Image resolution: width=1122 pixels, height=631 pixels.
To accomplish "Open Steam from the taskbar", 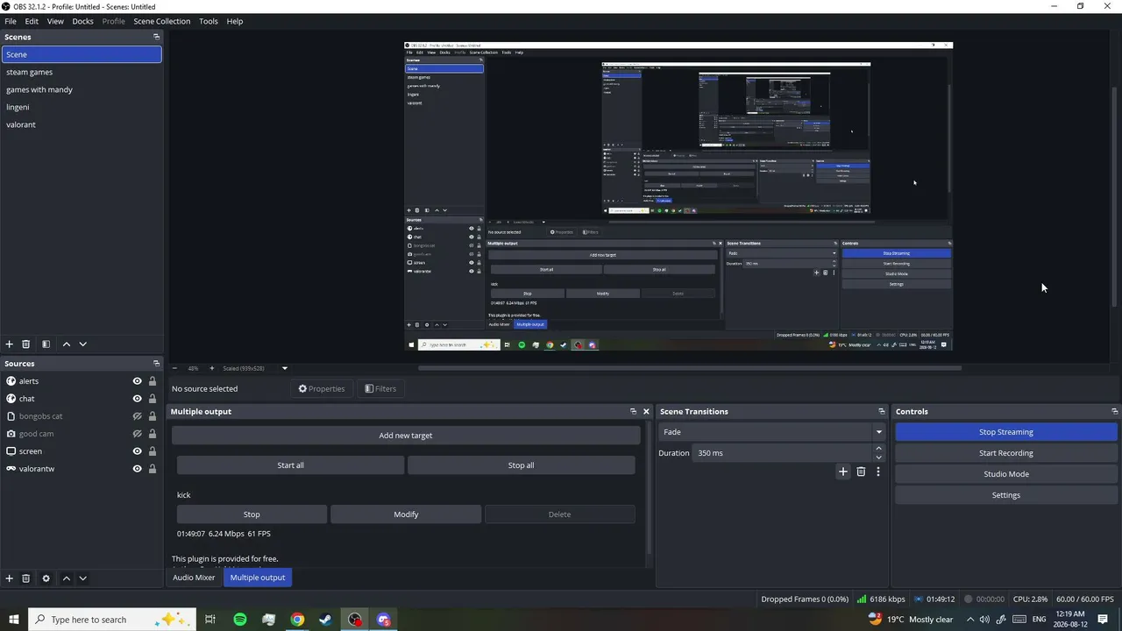I will point(325,620).
